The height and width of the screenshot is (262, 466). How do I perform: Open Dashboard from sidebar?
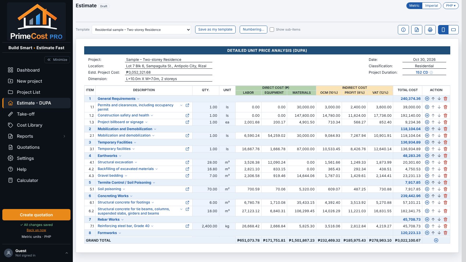36,70
